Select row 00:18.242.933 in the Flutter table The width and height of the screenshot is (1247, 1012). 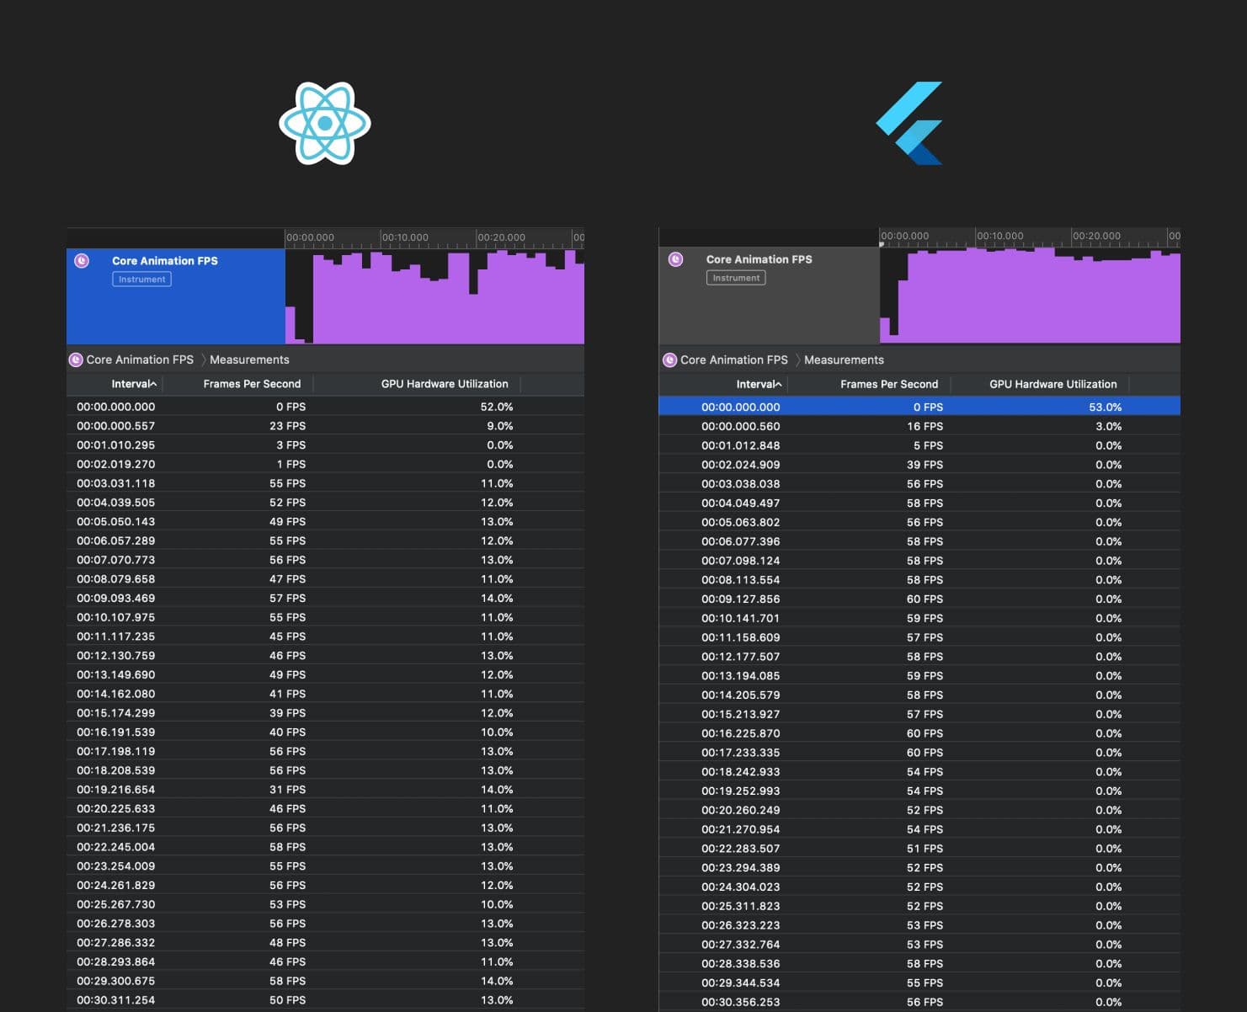click(919, 771)
